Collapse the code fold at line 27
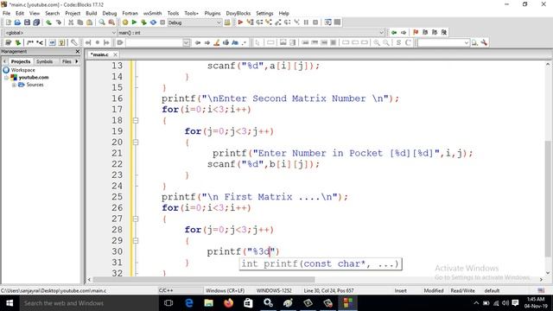553x311 pixels. click(136, 219)
